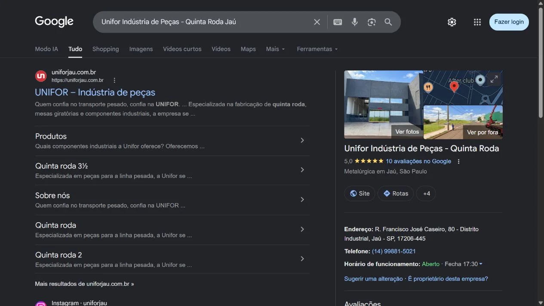Expand the Sobre nós row chevron
The height and width of the screenshot is (306, 544).
click(x=302, y=199)
